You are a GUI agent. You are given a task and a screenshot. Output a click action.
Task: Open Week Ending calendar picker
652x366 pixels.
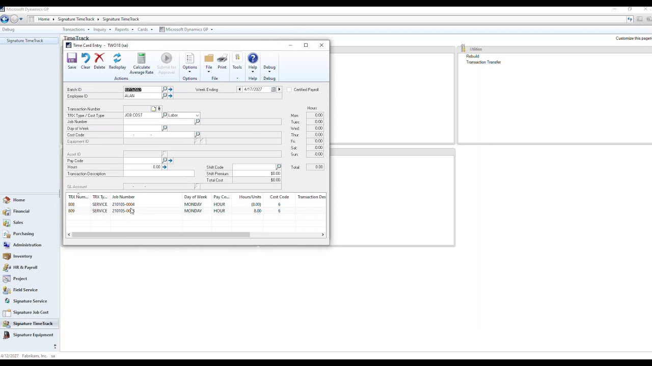coord(273,89)
